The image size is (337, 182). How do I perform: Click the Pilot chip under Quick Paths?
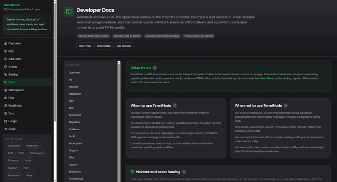click(x=26, y=168)
